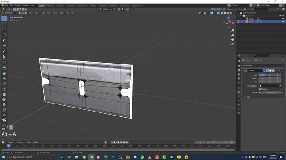The height and width of the screenshot is (160, 286).
Task: Click the Mirror Object eyedropper
Action: pos(280,86)
